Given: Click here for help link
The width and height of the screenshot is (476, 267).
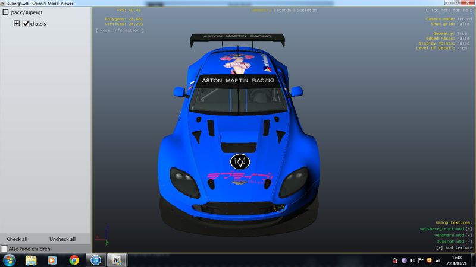Looking at the screenshot, I should click(449, 10).
